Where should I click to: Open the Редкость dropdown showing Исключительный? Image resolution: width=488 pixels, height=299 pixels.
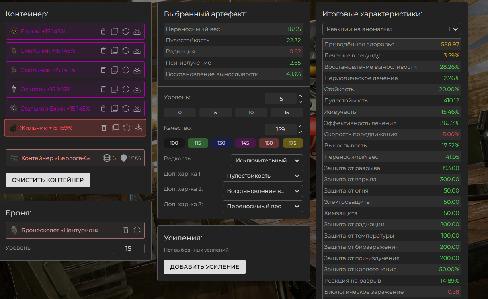tap(267, 160)
